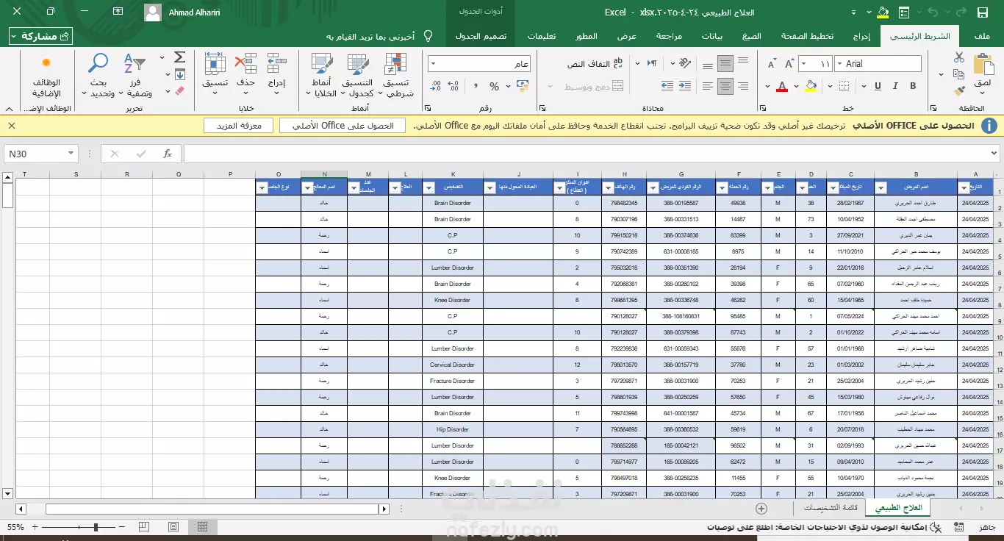Toggle center horizontal alignment
The image size is (1004, 541).
[x=725, y=87]
